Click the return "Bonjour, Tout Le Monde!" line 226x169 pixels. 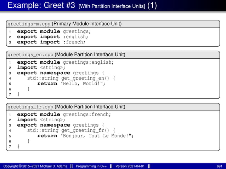pyautogui.click(x=86, y=136)
